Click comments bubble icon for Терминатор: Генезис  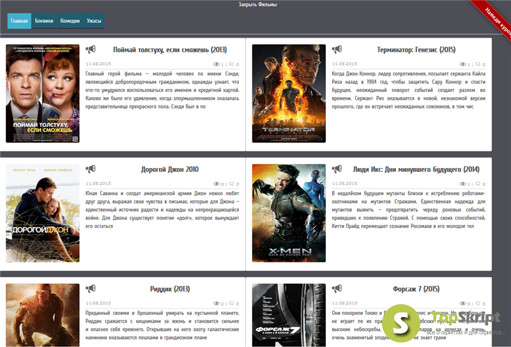pos(478,65)
